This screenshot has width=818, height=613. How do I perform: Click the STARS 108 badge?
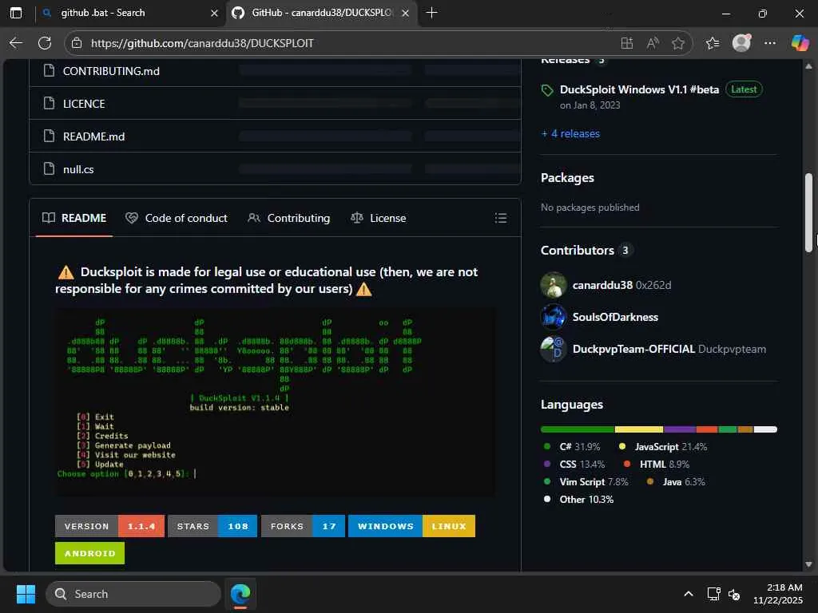(212, 526)
